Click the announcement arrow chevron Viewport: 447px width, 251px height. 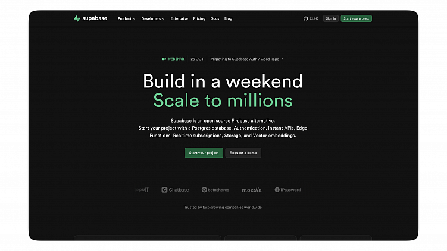(x=282, y=59)
